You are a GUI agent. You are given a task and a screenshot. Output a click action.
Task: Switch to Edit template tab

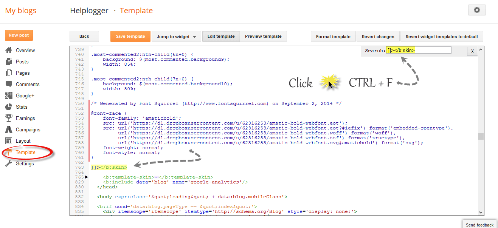click(x=221, y=36)
